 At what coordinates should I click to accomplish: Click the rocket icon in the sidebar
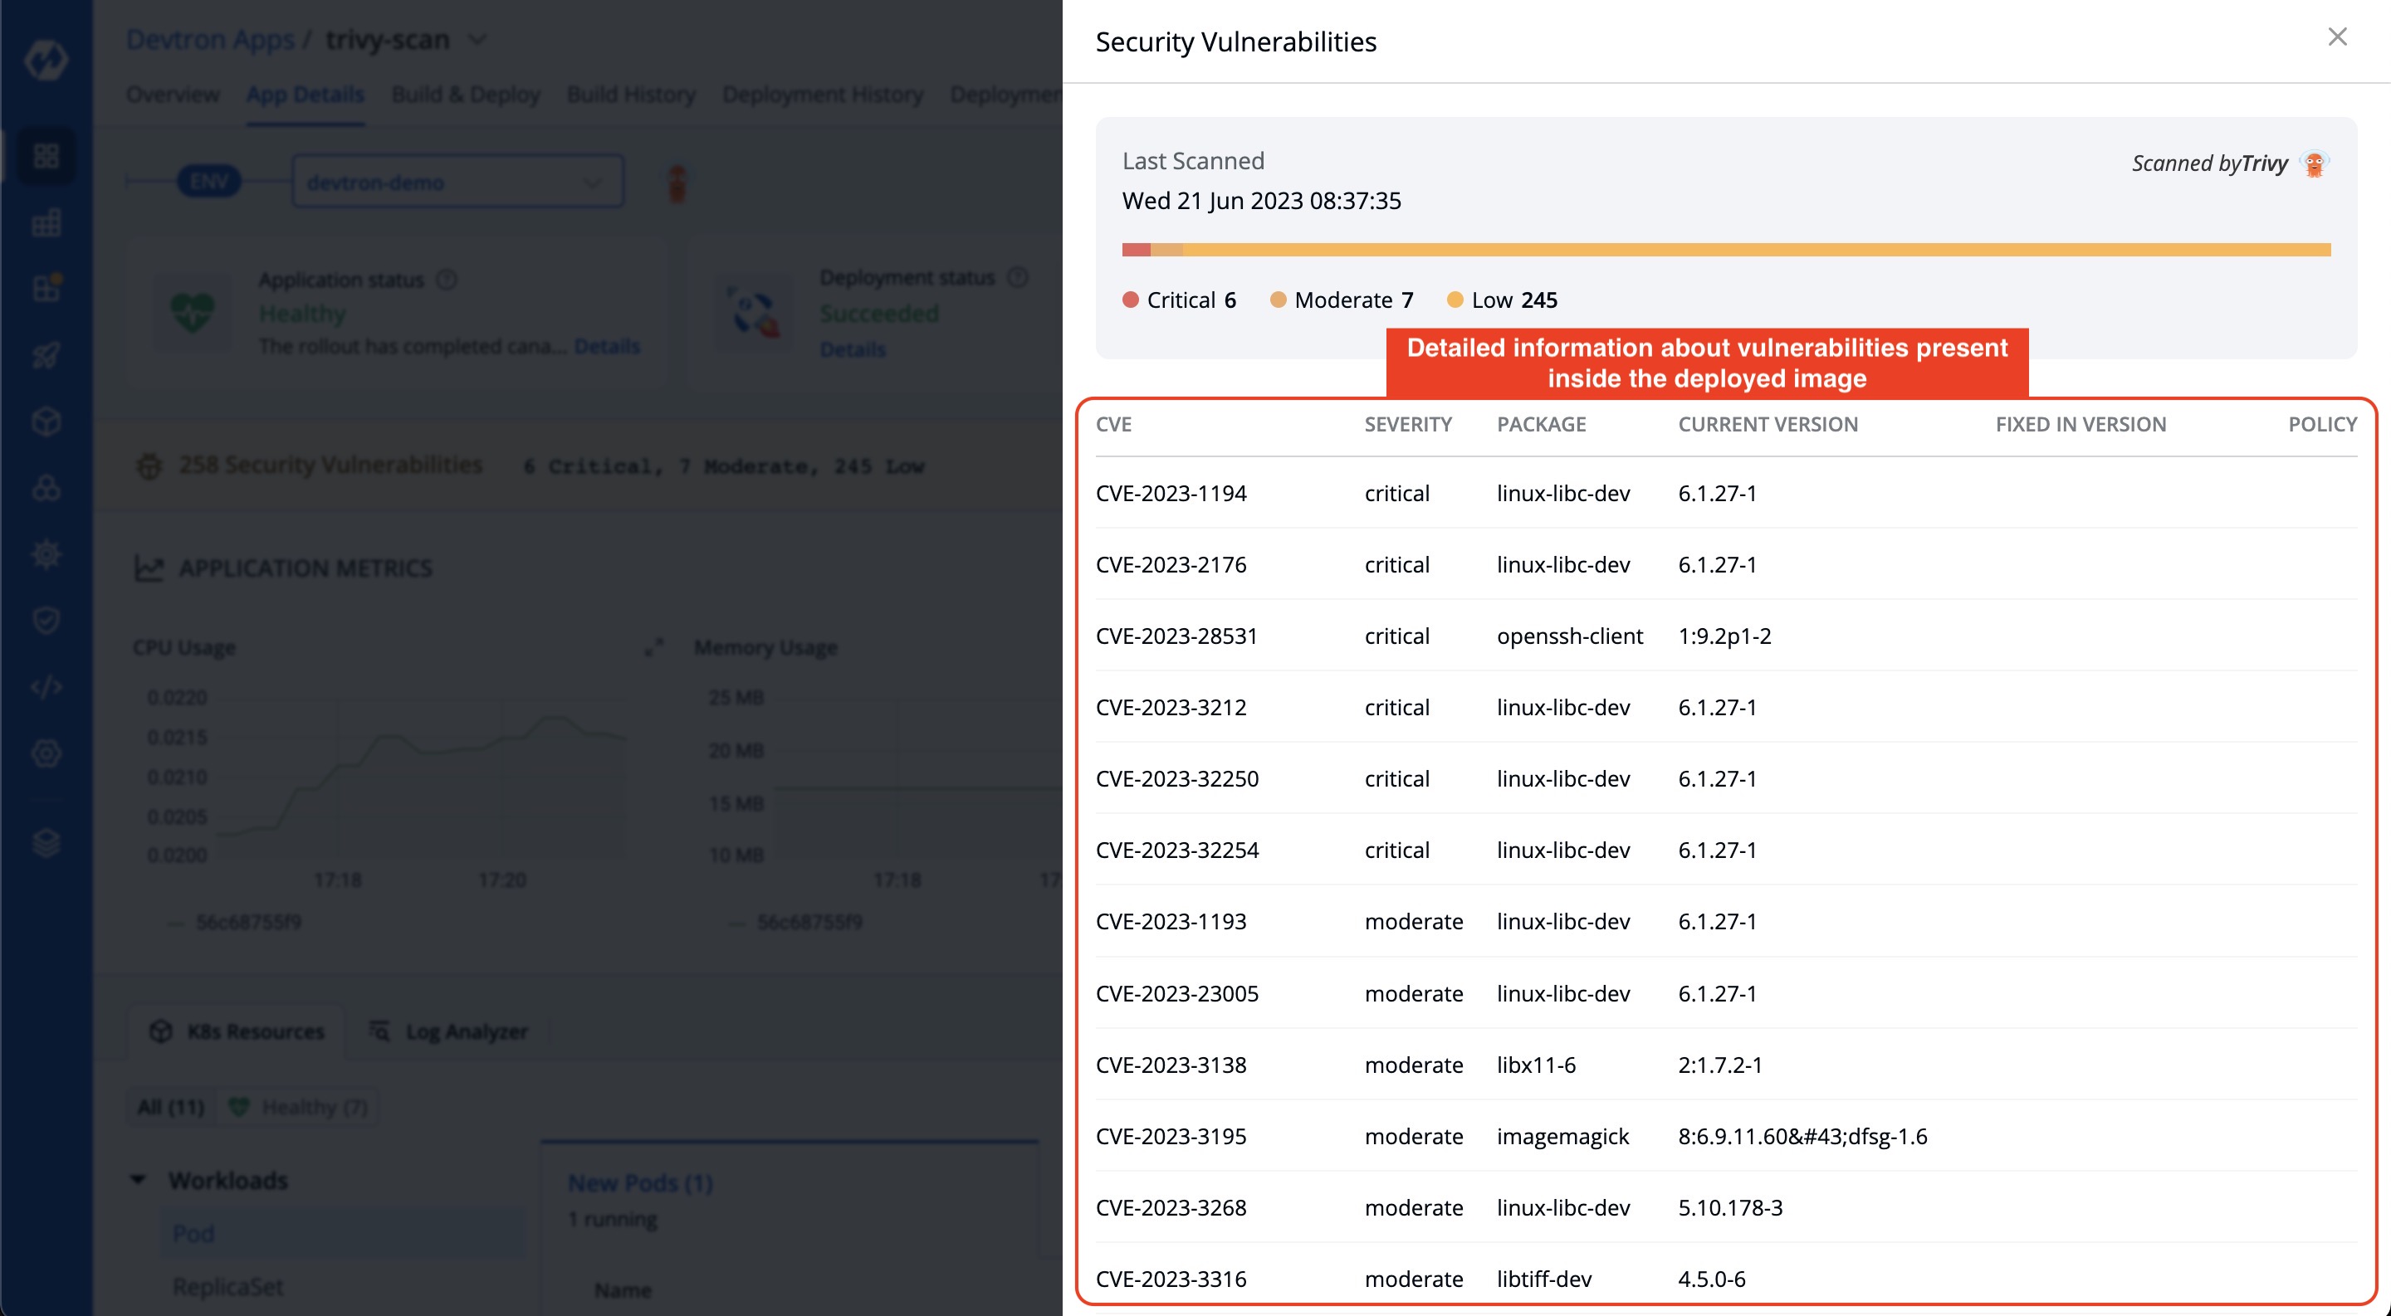click(46, 355)
